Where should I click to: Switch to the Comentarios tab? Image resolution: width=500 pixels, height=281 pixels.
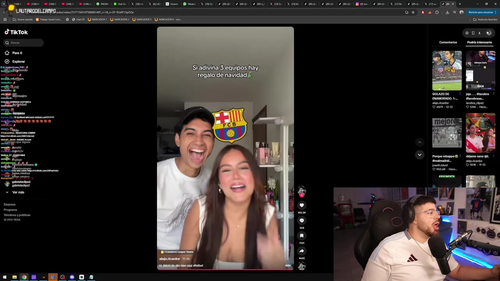click(x=448, y=42)
